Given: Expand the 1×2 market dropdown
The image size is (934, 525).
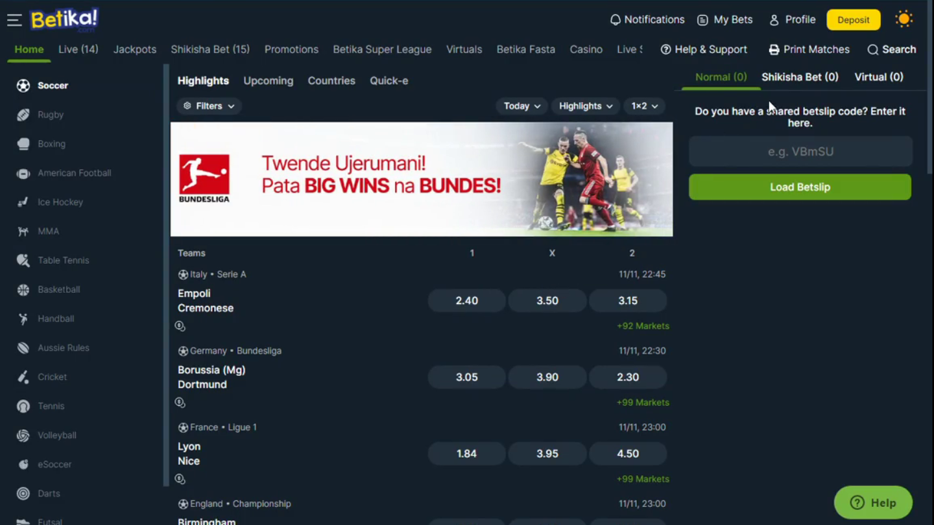Looking at the screenshot, I should pos(645,106).
